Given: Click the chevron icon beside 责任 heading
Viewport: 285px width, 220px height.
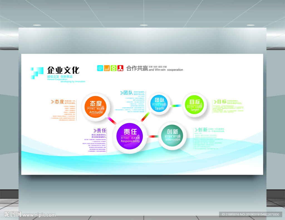Looking at the screenshot, I should coord(95,131).
